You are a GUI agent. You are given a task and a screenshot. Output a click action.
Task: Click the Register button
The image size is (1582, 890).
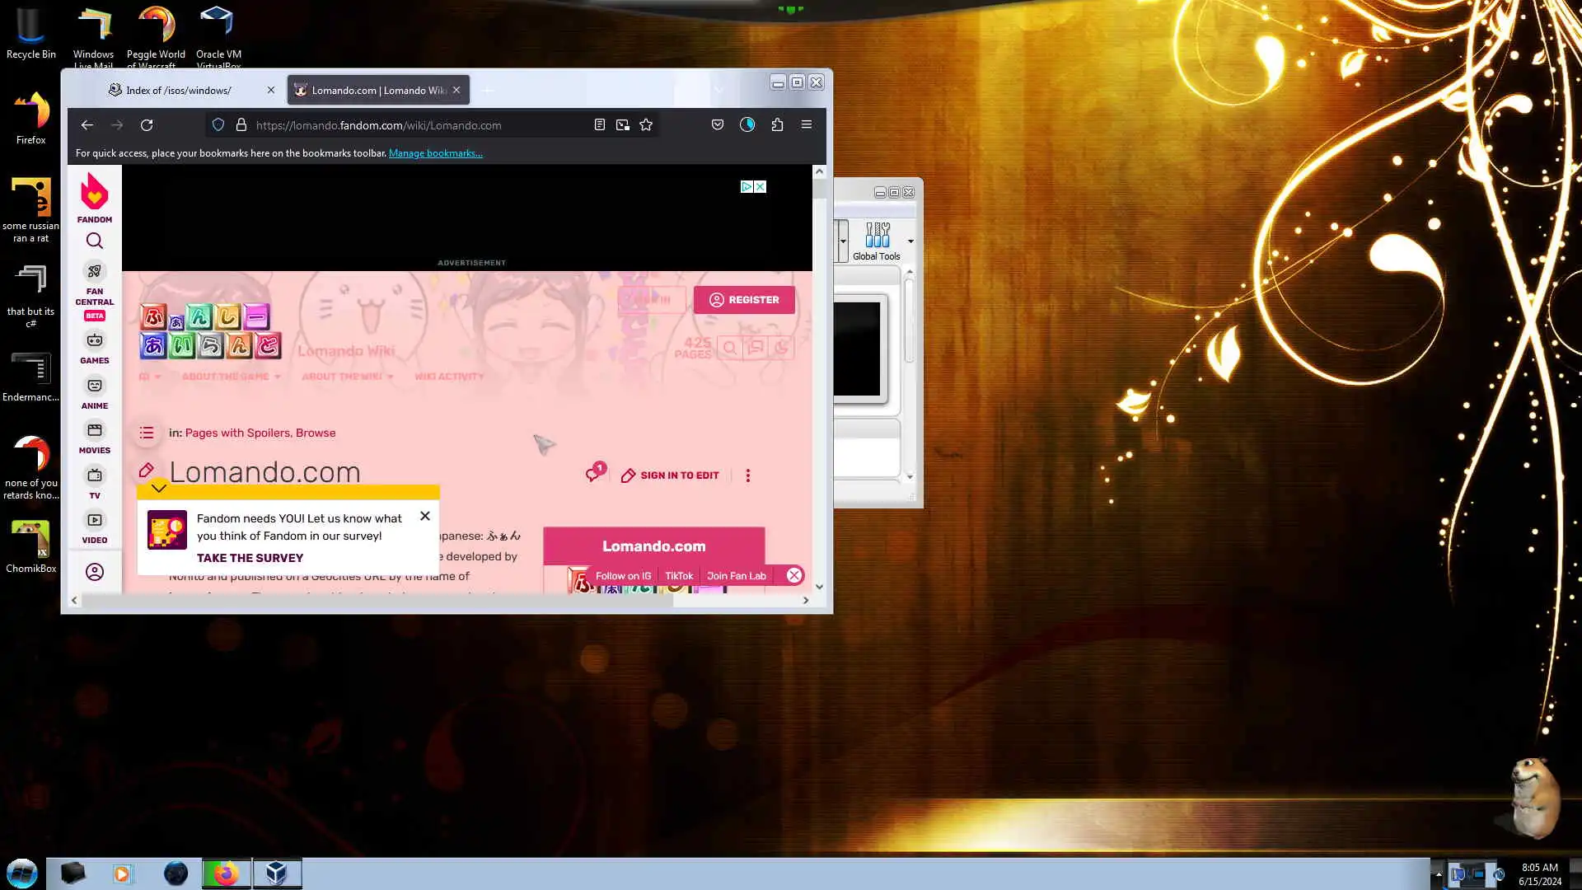(x=744, y=300)
